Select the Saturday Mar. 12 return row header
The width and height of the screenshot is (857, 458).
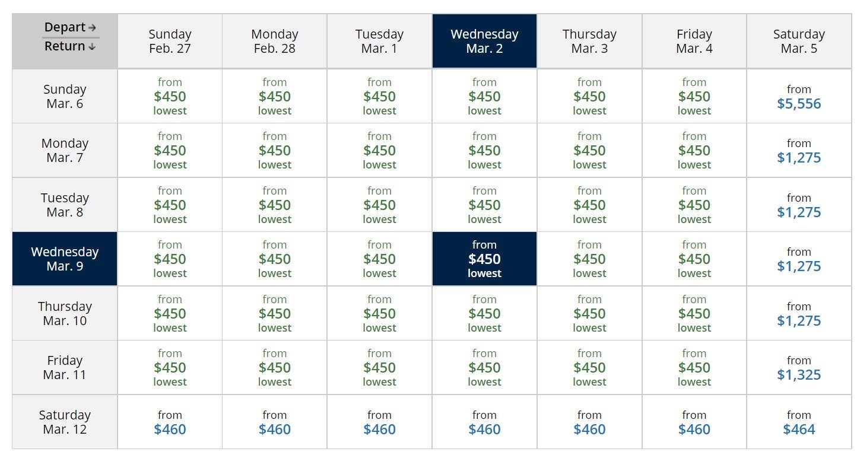tap(65, 422)
